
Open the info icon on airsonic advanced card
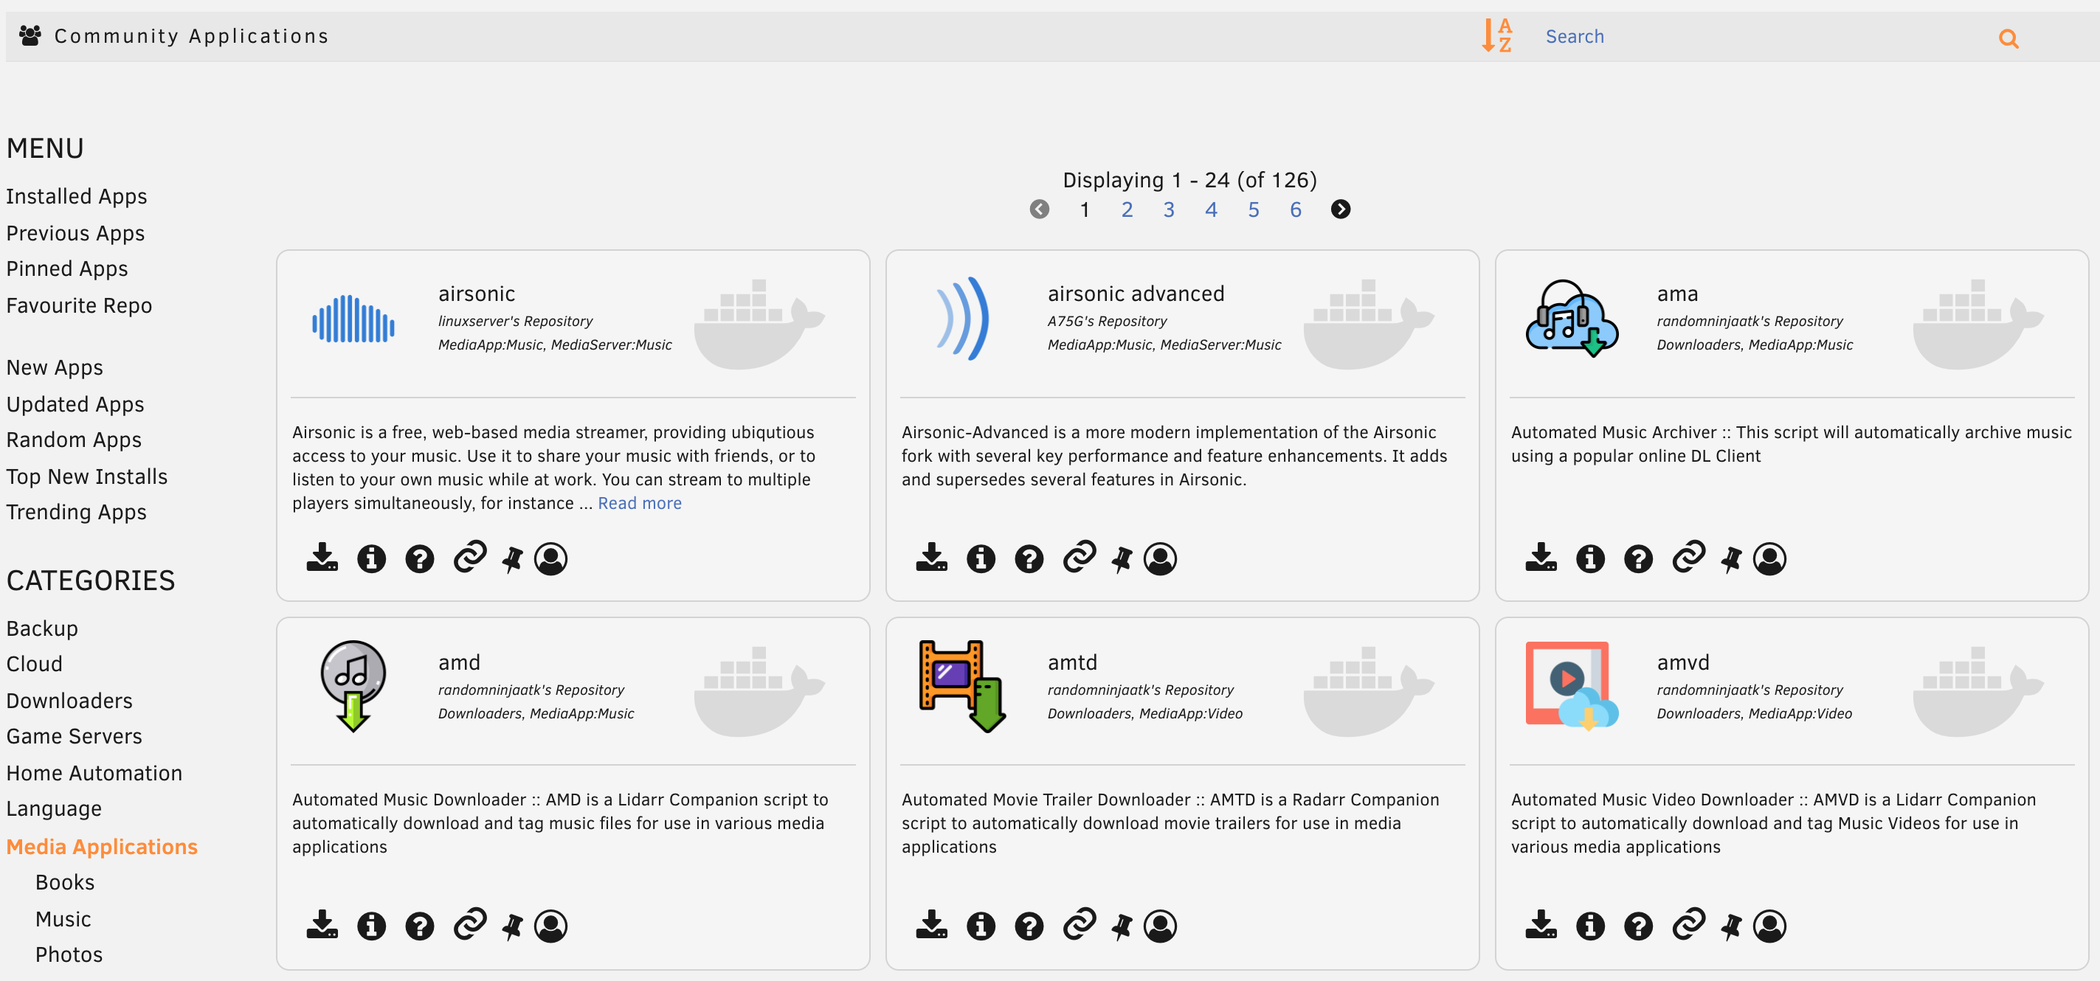980,559
